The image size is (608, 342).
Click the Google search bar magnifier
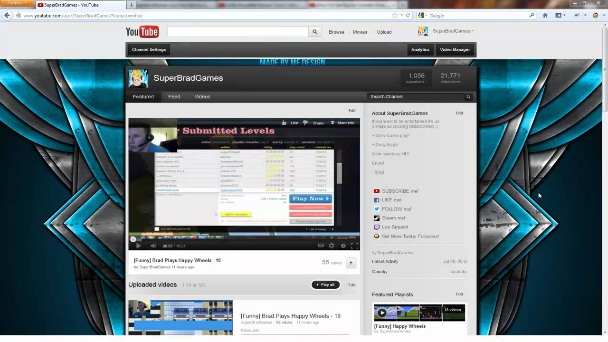point(532,15)
